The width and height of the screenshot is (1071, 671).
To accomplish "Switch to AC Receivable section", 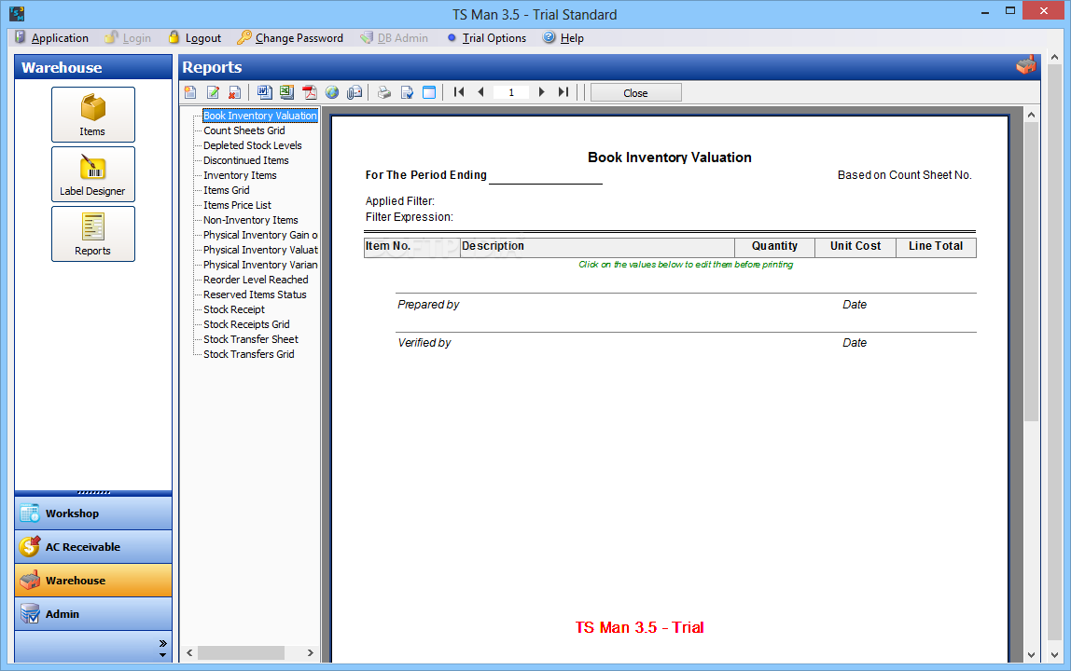I will 93,547.
